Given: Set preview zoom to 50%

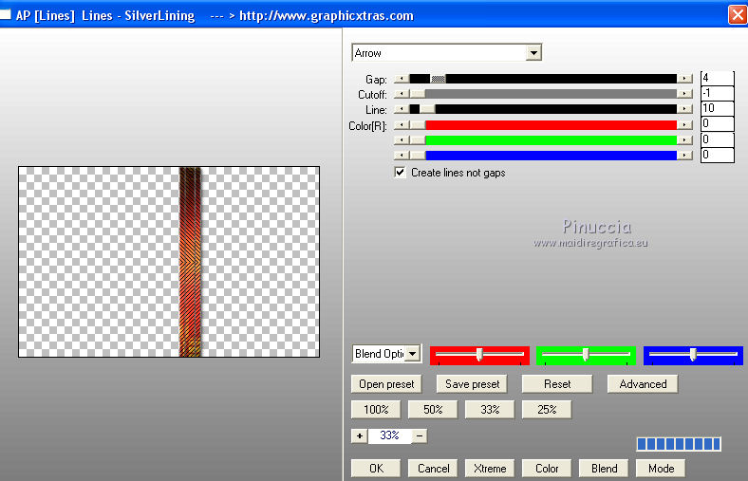Looking at the screenshot, I should click(x=433, y=410).
